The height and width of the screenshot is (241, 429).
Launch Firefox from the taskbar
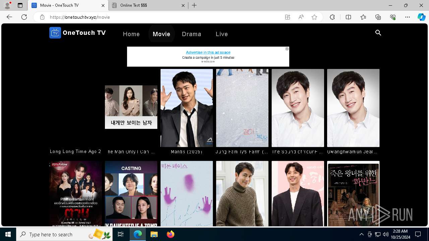point(170,234)
